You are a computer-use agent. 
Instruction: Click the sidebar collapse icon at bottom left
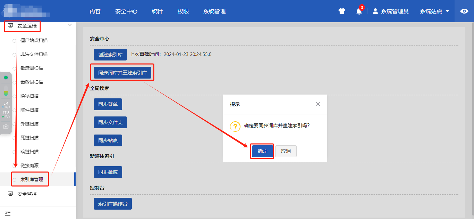tap(8, 213)
